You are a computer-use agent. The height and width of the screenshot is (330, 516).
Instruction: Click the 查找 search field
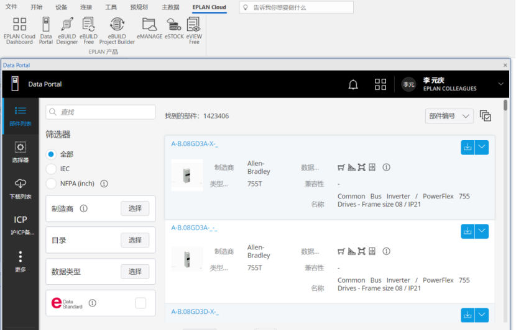tap(101, 112)
